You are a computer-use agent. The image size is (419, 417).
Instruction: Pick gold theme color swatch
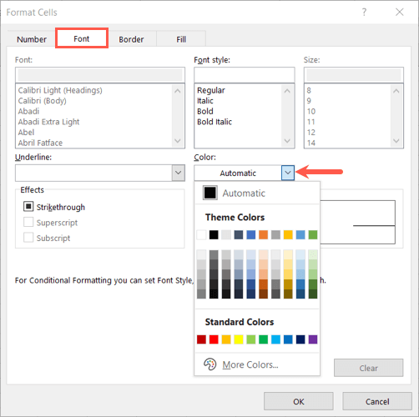[288, 234]
